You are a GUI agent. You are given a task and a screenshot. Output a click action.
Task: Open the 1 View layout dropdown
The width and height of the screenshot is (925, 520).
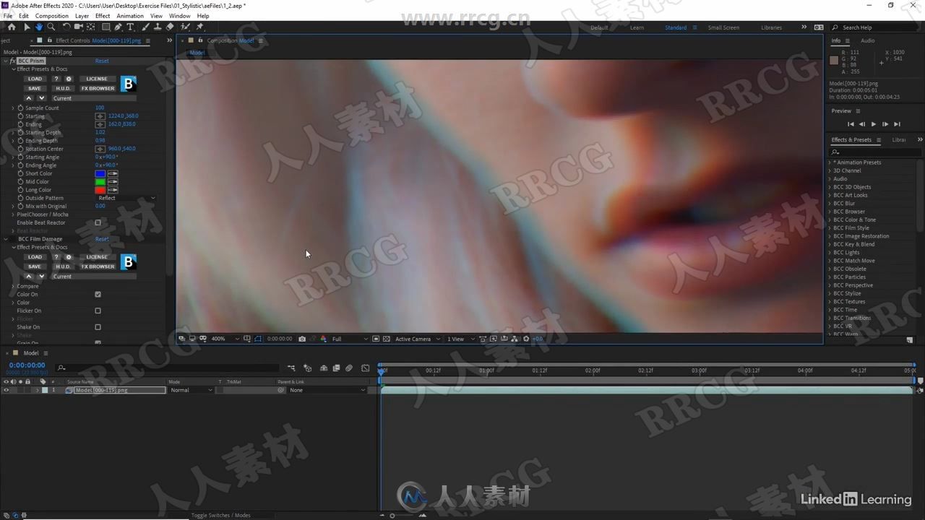(x=461, y=339)
